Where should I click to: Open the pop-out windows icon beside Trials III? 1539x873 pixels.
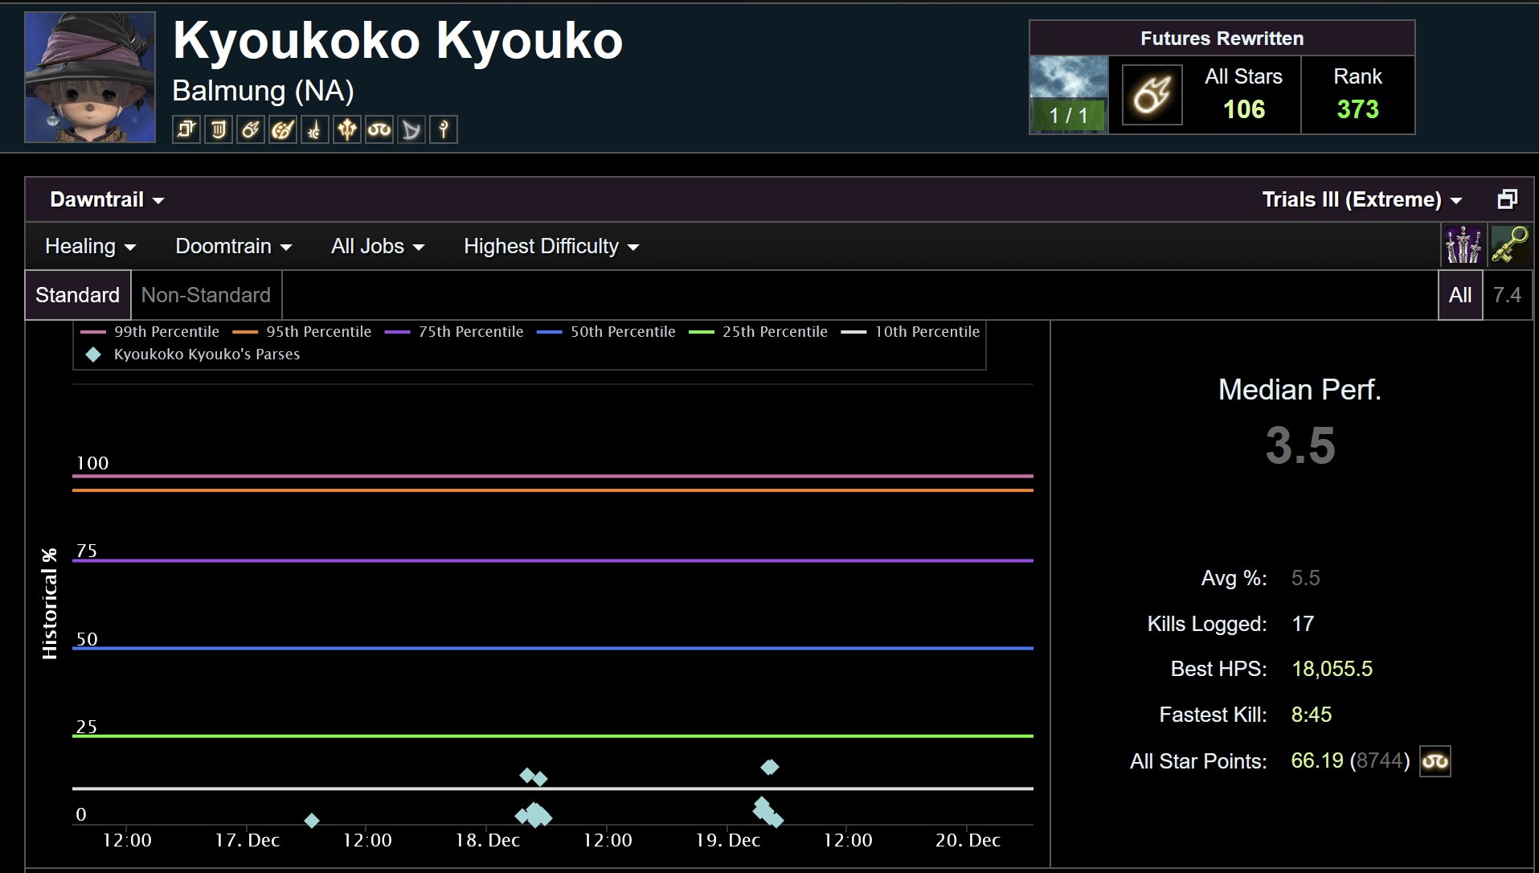pyautogui.click(x=1508, y=199)
